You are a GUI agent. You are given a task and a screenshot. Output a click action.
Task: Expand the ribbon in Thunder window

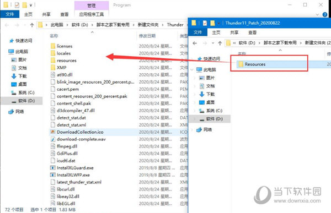(317, 14)
